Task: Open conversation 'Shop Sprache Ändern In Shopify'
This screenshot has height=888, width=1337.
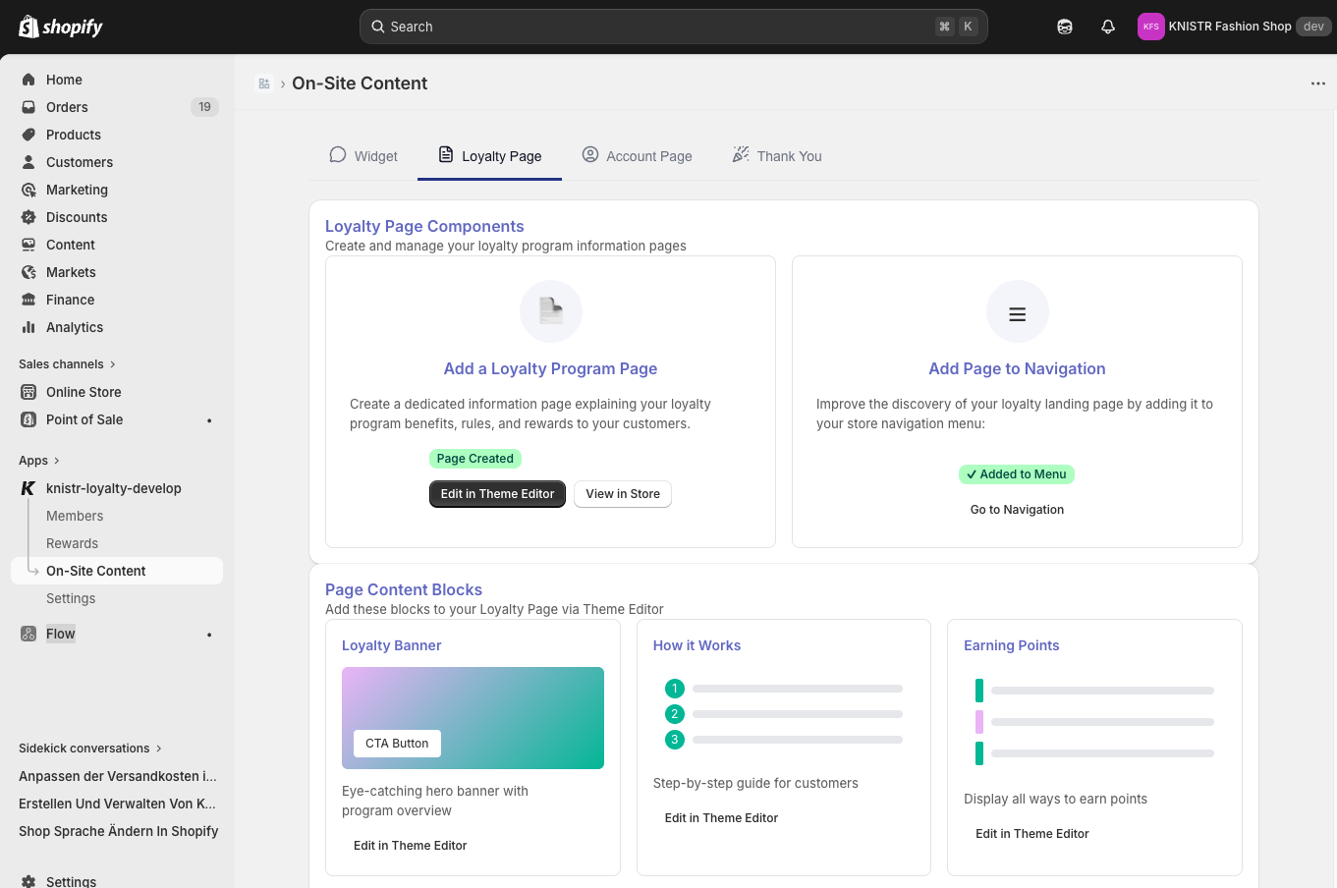Action: [x=119, y=831]
